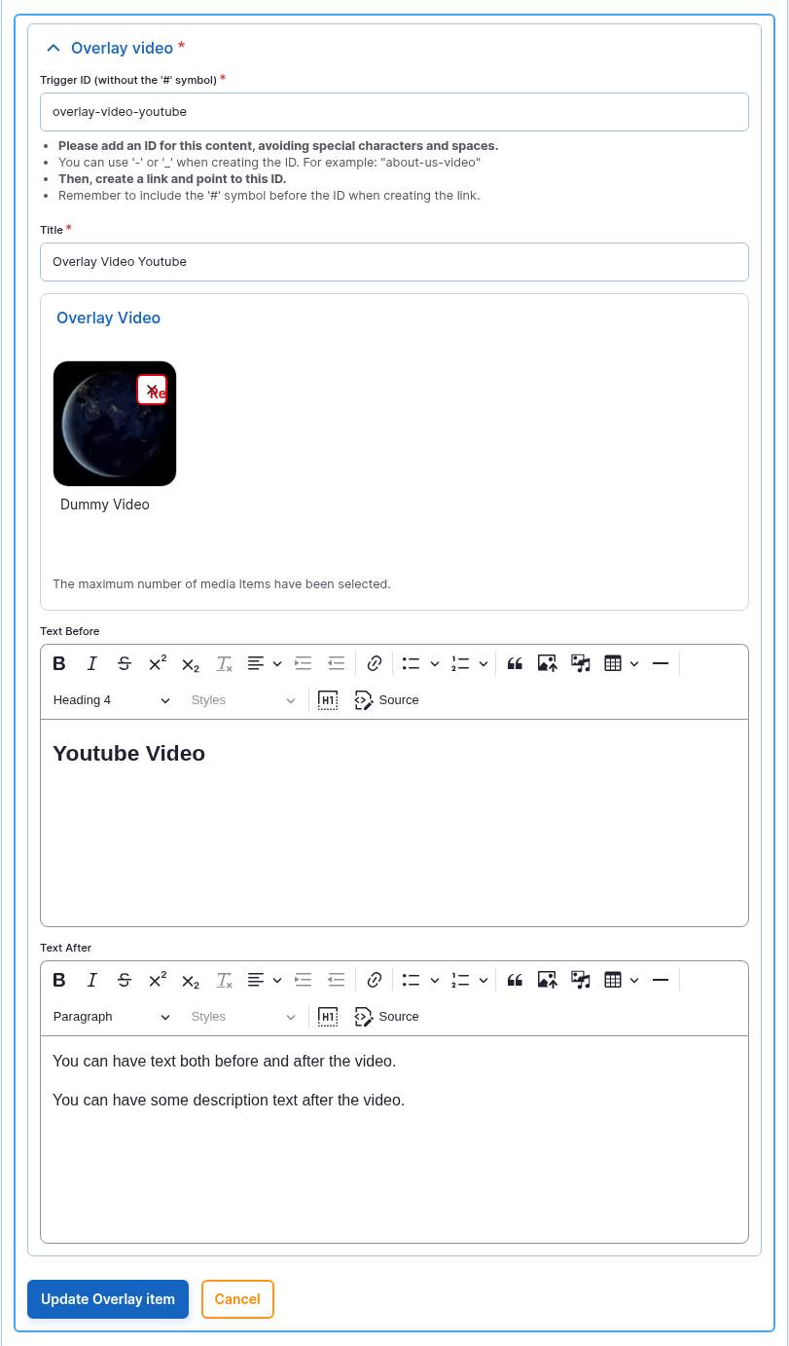Image resolution: width=789 pixels, height=1346 pixels.
Task: Toggle show blocks in Text After editor
Action: (x=328, y=1017)
